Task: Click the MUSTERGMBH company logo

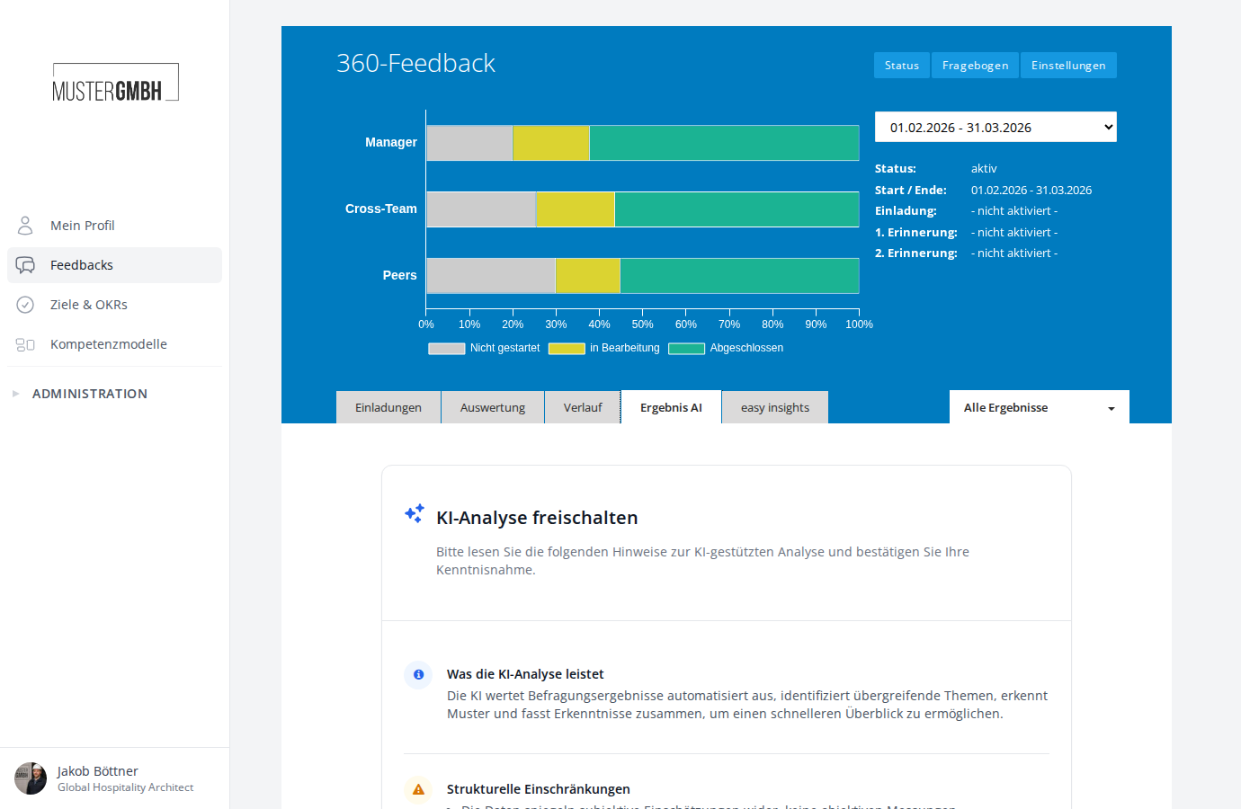Action: pos(116,82)
